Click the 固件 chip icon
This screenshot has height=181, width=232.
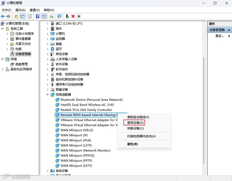point(52,29)
